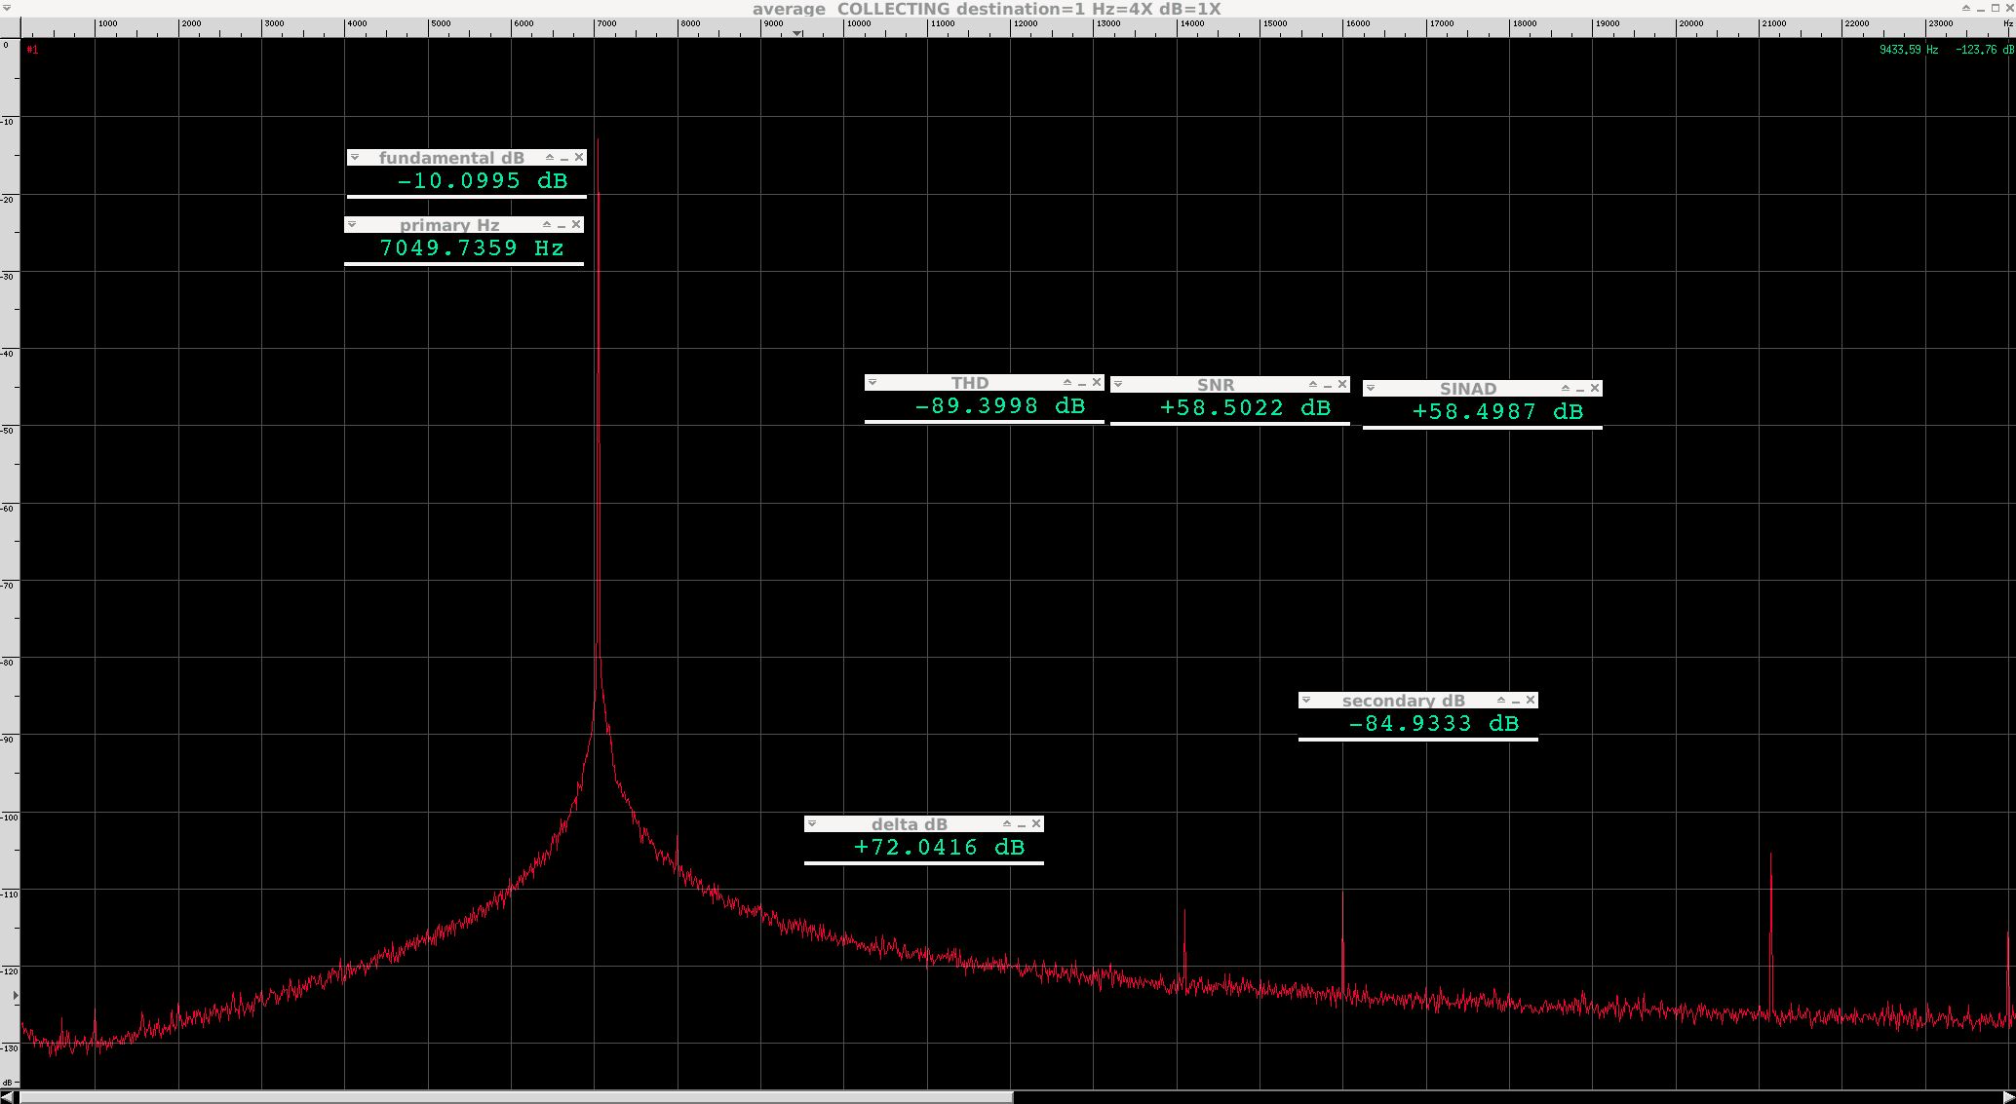
Task: Open the THD window menu arrow
Action: coord(872,382)
